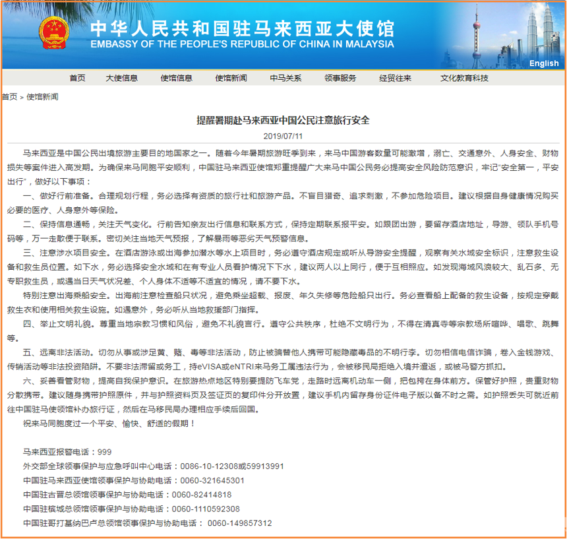Click 首页 in the breadcrumb trail
567x539 pixels.
click(x=10, y=97)
